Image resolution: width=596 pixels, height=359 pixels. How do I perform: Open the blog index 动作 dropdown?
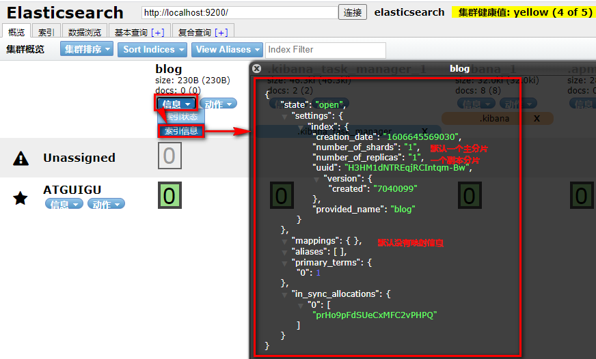point(218,104)
